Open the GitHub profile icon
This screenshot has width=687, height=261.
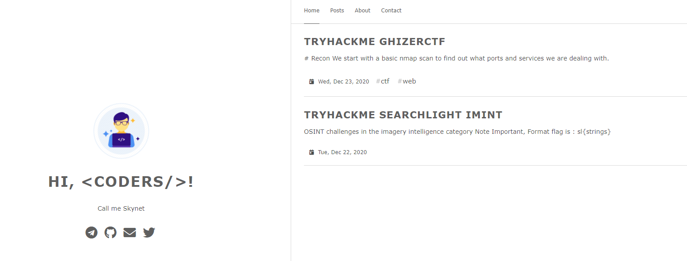pos(110,232)
